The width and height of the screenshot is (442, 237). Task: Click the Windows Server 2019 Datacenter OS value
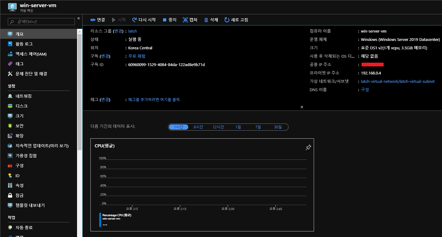pos(400,39)
